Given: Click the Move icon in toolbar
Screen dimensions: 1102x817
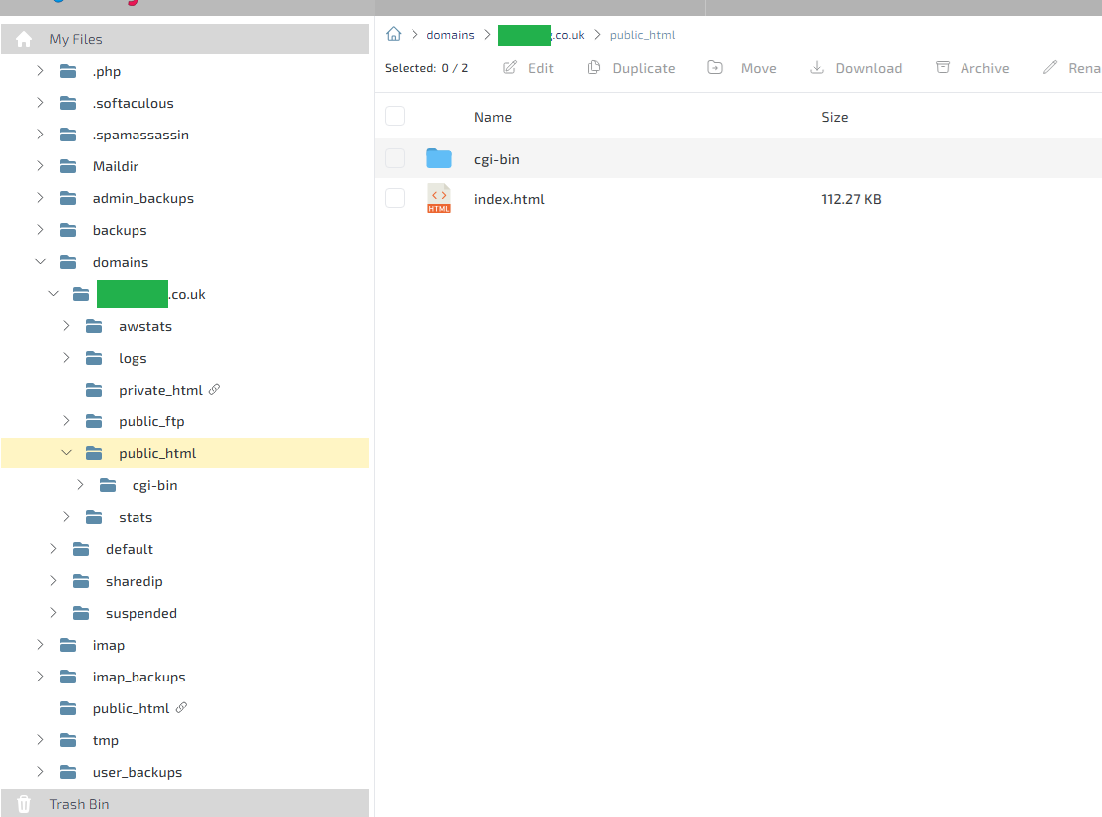Looking at the screenshot, I should coord(715,68).
